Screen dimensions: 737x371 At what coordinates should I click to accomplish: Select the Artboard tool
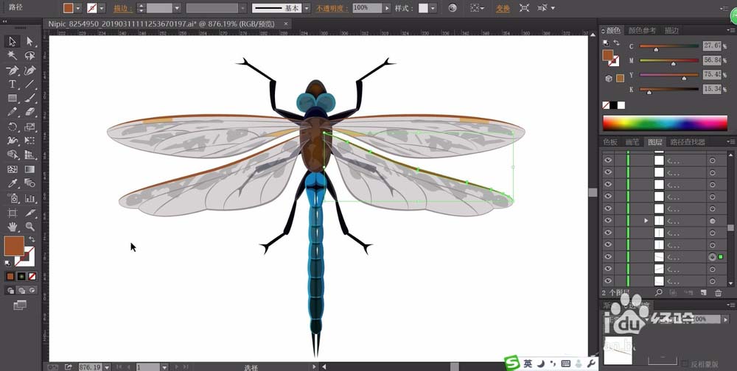13,213
